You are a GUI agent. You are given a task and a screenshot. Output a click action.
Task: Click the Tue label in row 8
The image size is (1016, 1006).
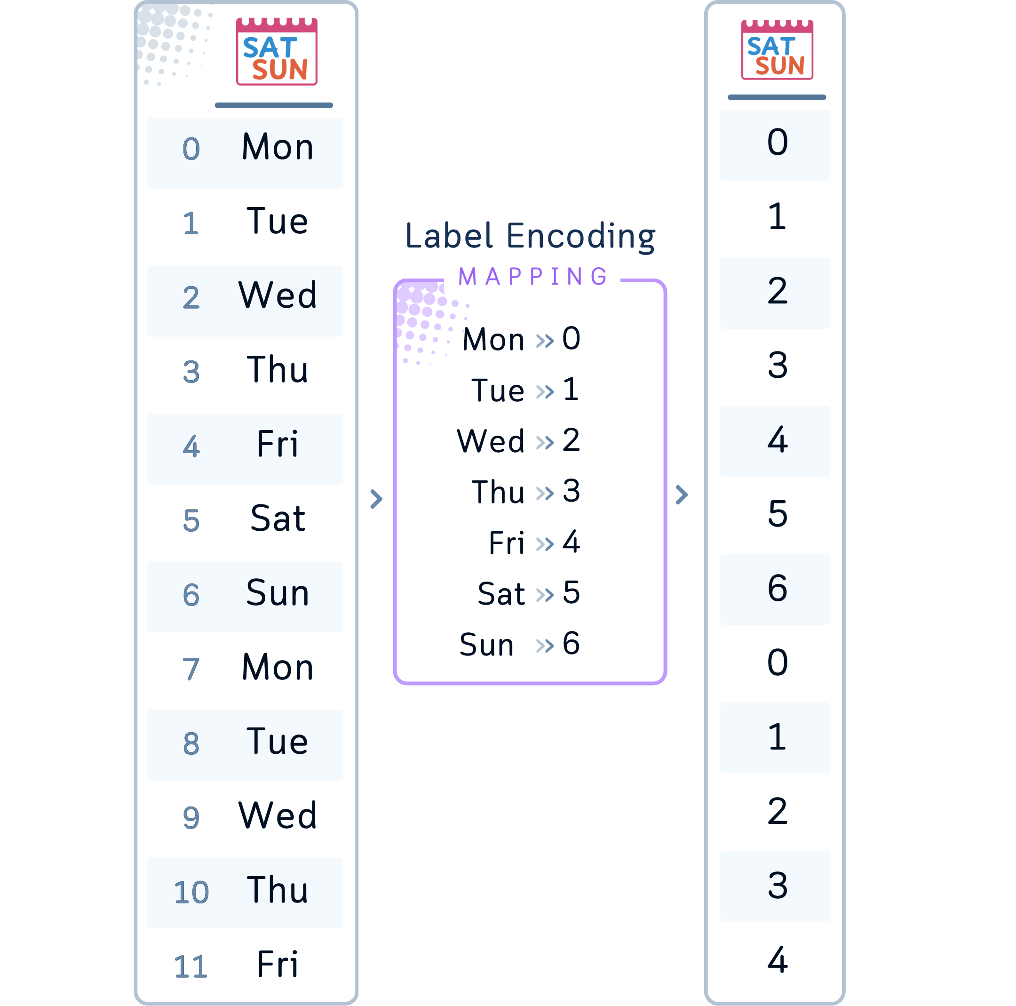277,742
